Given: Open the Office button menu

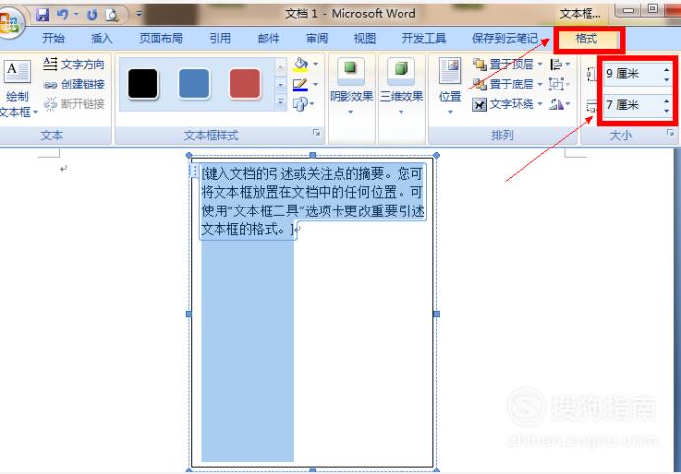Looking at the screenshot, I should 10,23.
